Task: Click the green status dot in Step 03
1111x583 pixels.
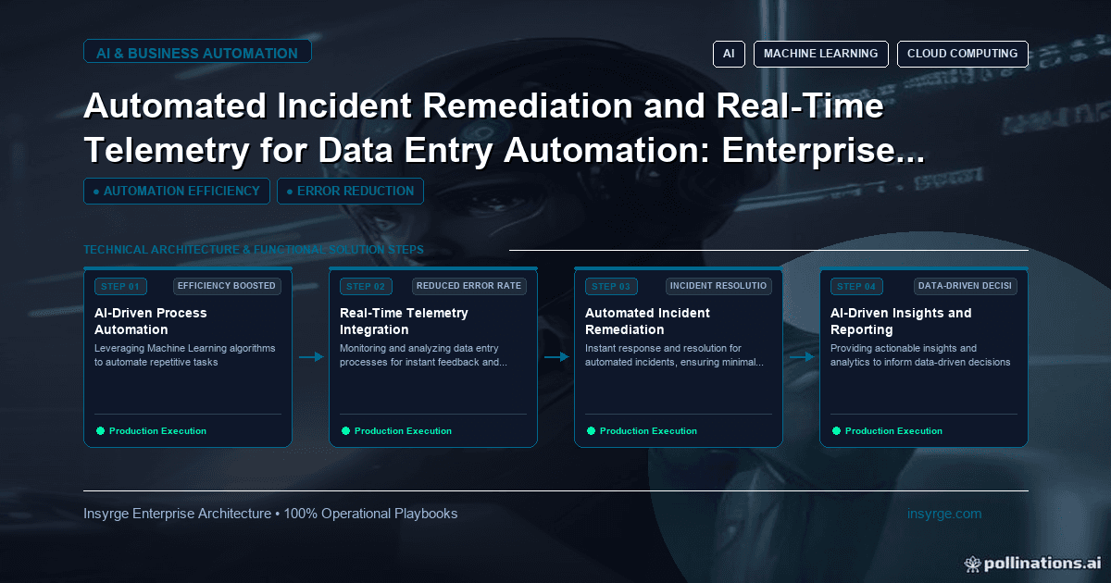Action: click(591, 430)
